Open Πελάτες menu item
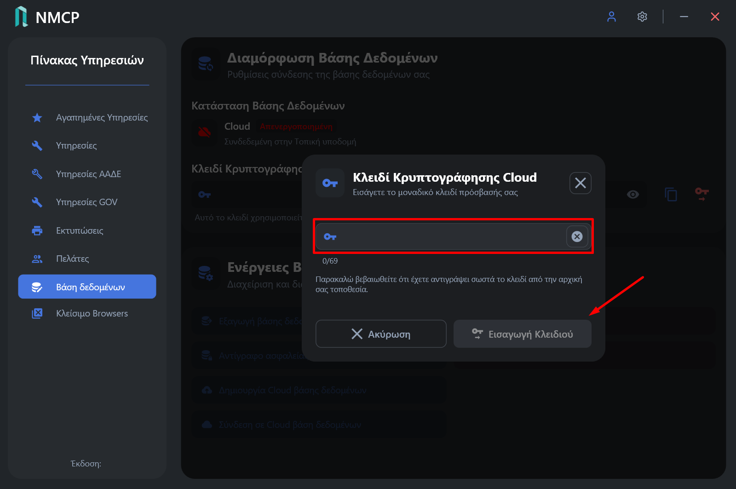Screen dimensions: 736x489 87,259
